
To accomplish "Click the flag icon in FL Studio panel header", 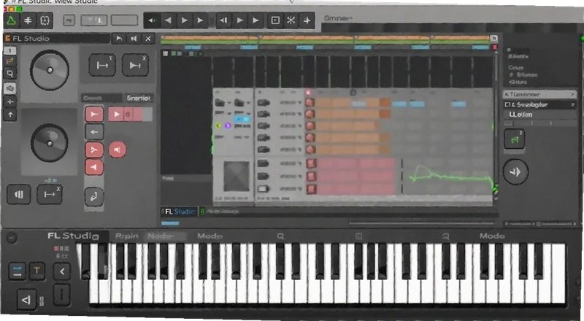I will (x=119, y=39).
